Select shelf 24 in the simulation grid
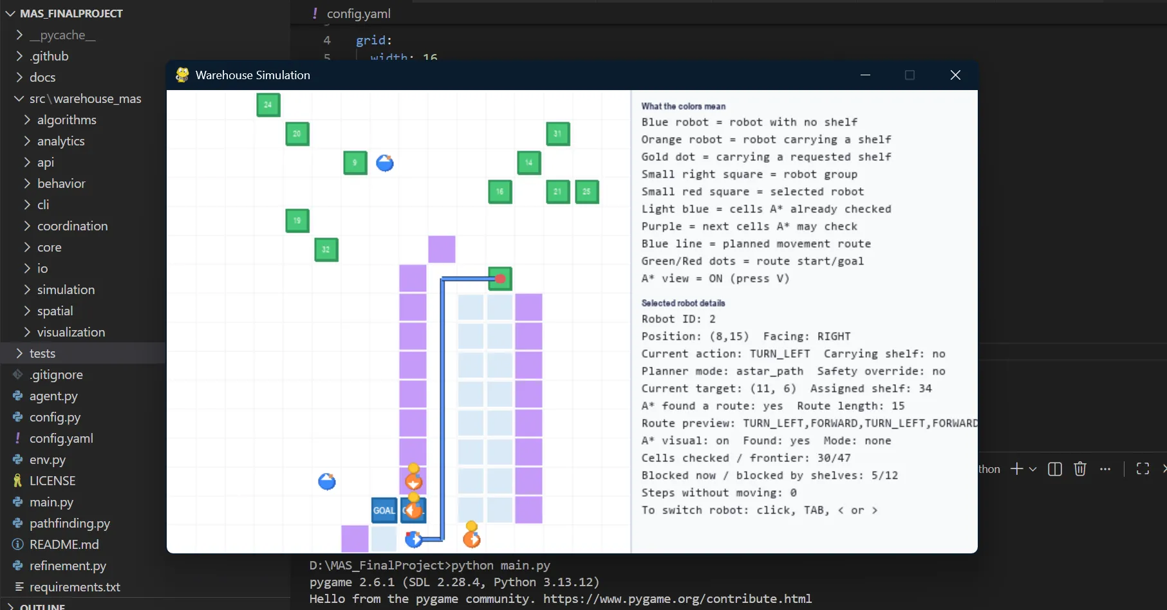This screenshot has width=1167, height=610. [x=268, y=104]
